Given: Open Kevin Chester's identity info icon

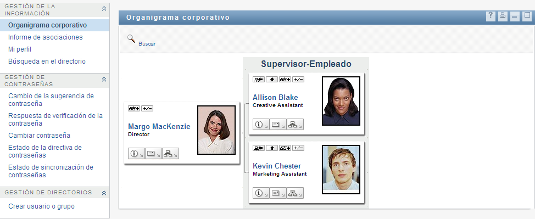Looking at the screenshot, I should click(x=261, y=193).
